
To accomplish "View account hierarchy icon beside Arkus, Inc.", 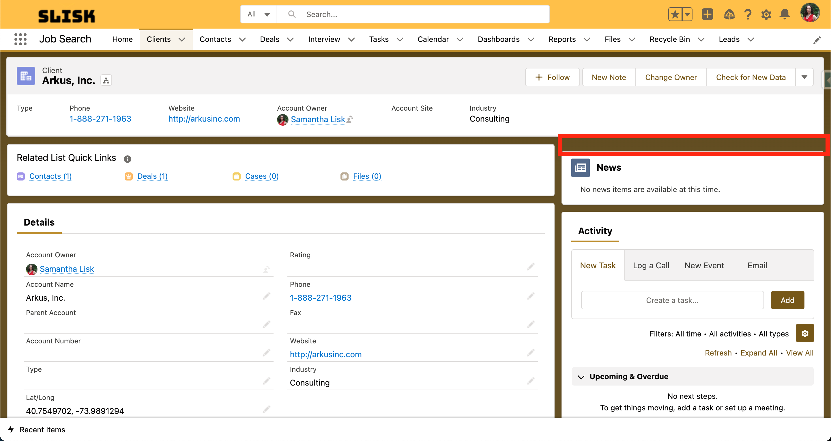I will tap(106, 80).
